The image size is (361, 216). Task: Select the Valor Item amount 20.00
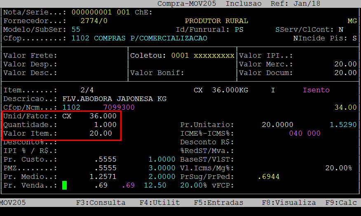pos(101,134)
